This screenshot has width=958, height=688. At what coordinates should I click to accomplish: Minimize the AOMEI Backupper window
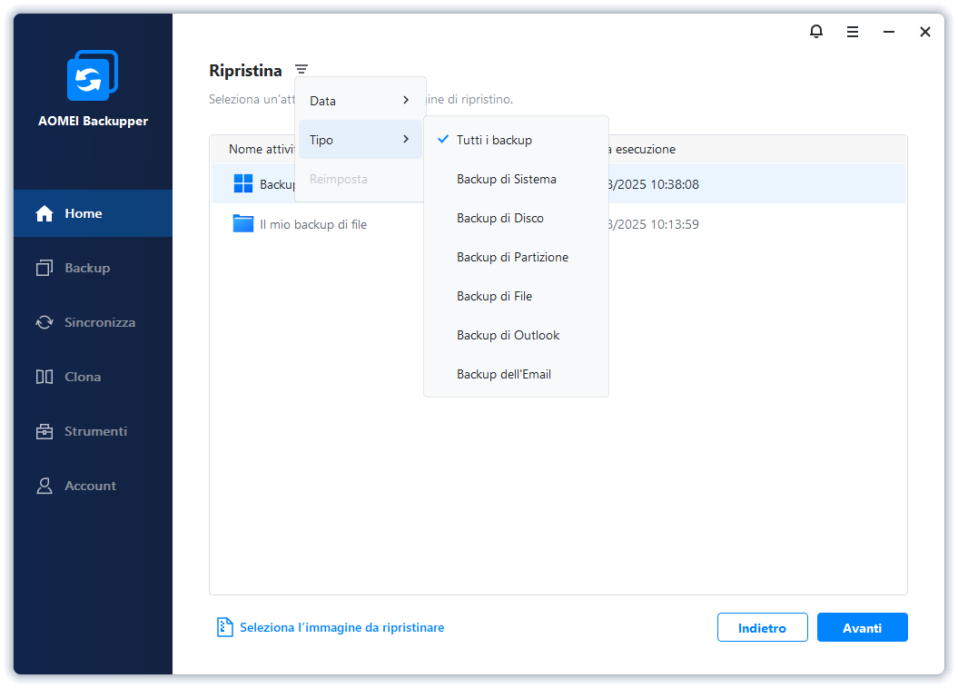[889, 32]
